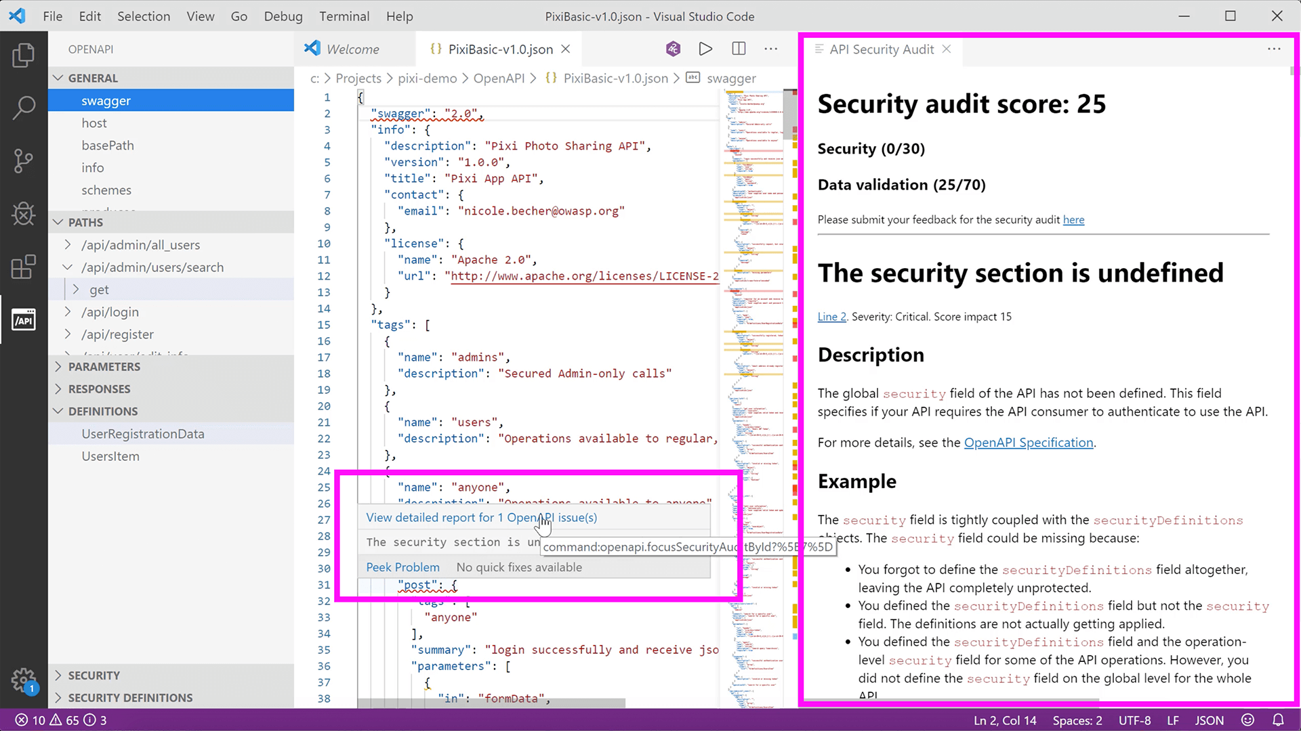This screenshot has height=731, width=1301.
Task: Select the swagger item in outline
Action: click(x=171, y=101)
